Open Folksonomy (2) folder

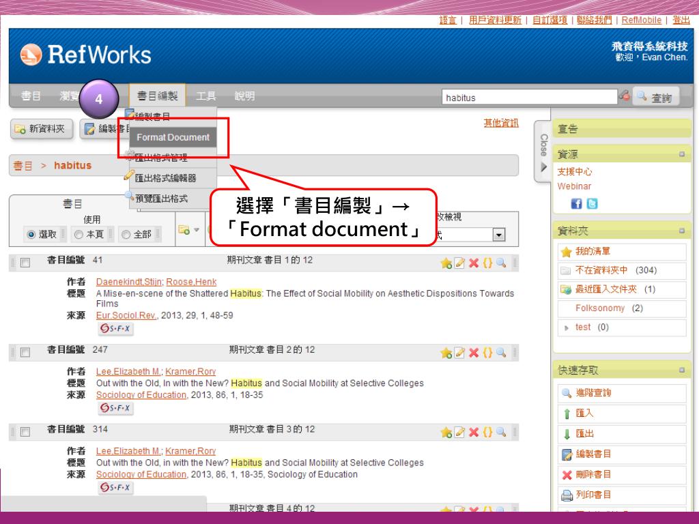pos(621,308)
